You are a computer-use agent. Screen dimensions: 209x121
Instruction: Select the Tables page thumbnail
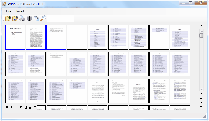[x=77, y=64]
